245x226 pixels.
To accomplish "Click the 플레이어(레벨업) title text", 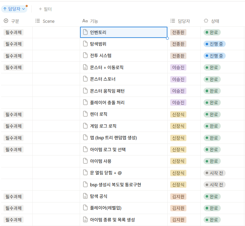I will [106, 208].
